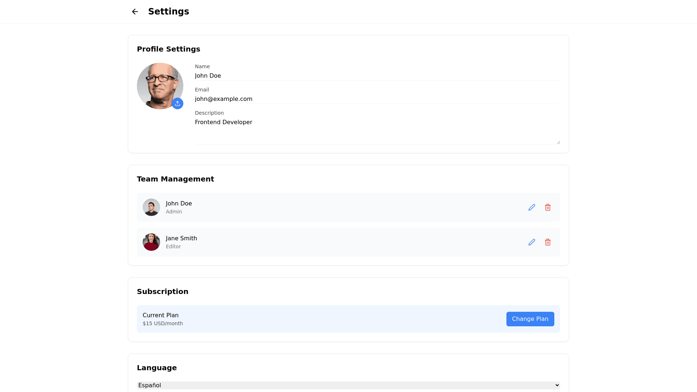Click the Email input field
The image size is (697, 392).
[377, 99]
